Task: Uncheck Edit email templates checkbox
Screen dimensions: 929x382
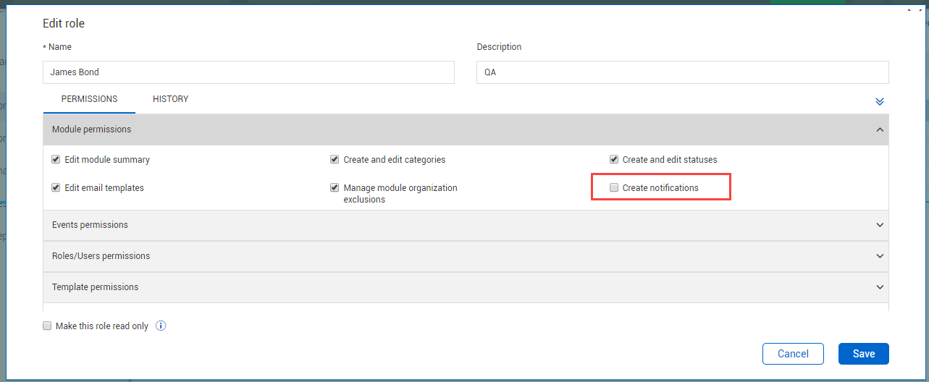Action: [x=56, y=187]
